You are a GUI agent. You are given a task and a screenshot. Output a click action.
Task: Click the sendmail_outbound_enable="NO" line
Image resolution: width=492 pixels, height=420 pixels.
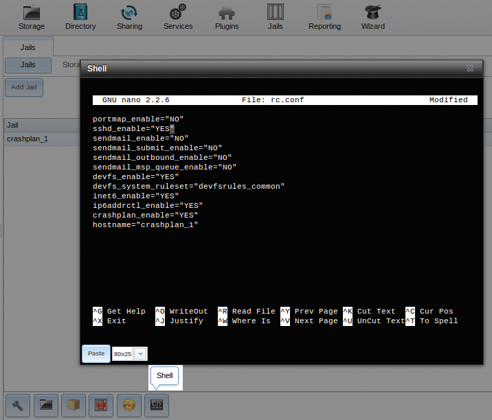click(162, 158)
